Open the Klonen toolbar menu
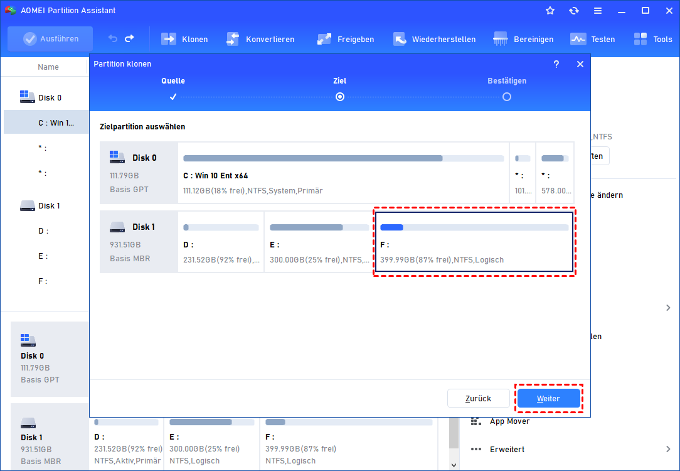680x471 pixels. pos(184,39)
